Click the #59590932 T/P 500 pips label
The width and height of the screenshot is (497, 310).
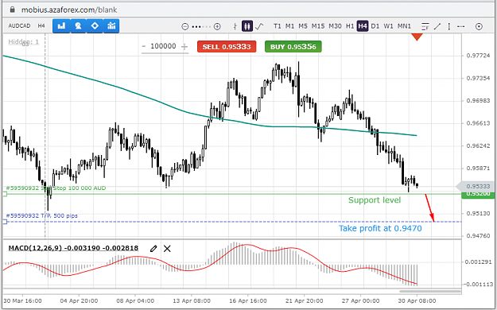[42, 215]
